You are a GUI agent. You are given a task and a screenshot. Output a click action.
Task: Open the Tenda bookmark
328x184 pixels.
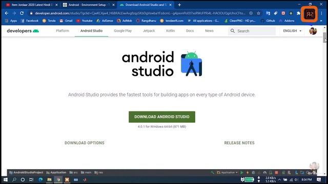pos(49,20)
